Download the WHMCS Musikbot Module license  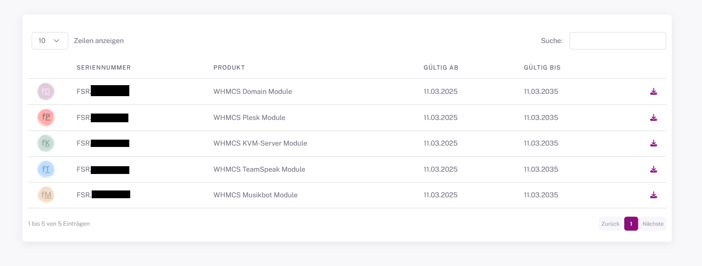(x=653, y=195)
